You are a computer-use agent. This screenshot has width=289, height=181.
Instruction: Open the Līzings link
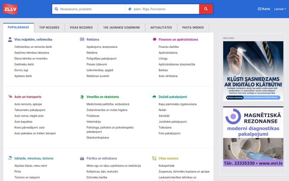pos(163,59)
